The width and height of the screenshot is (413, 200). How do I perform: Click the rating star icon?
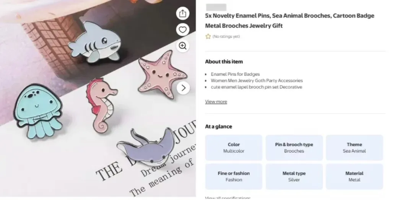pos(208,37)
